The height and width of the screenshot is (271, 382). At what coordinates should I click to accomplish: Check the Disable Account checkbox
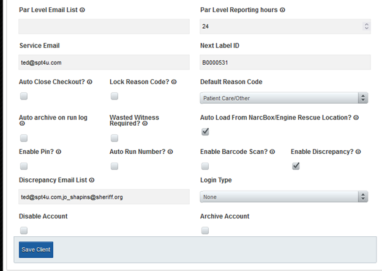pyautogui.click(x=24, y=231)
